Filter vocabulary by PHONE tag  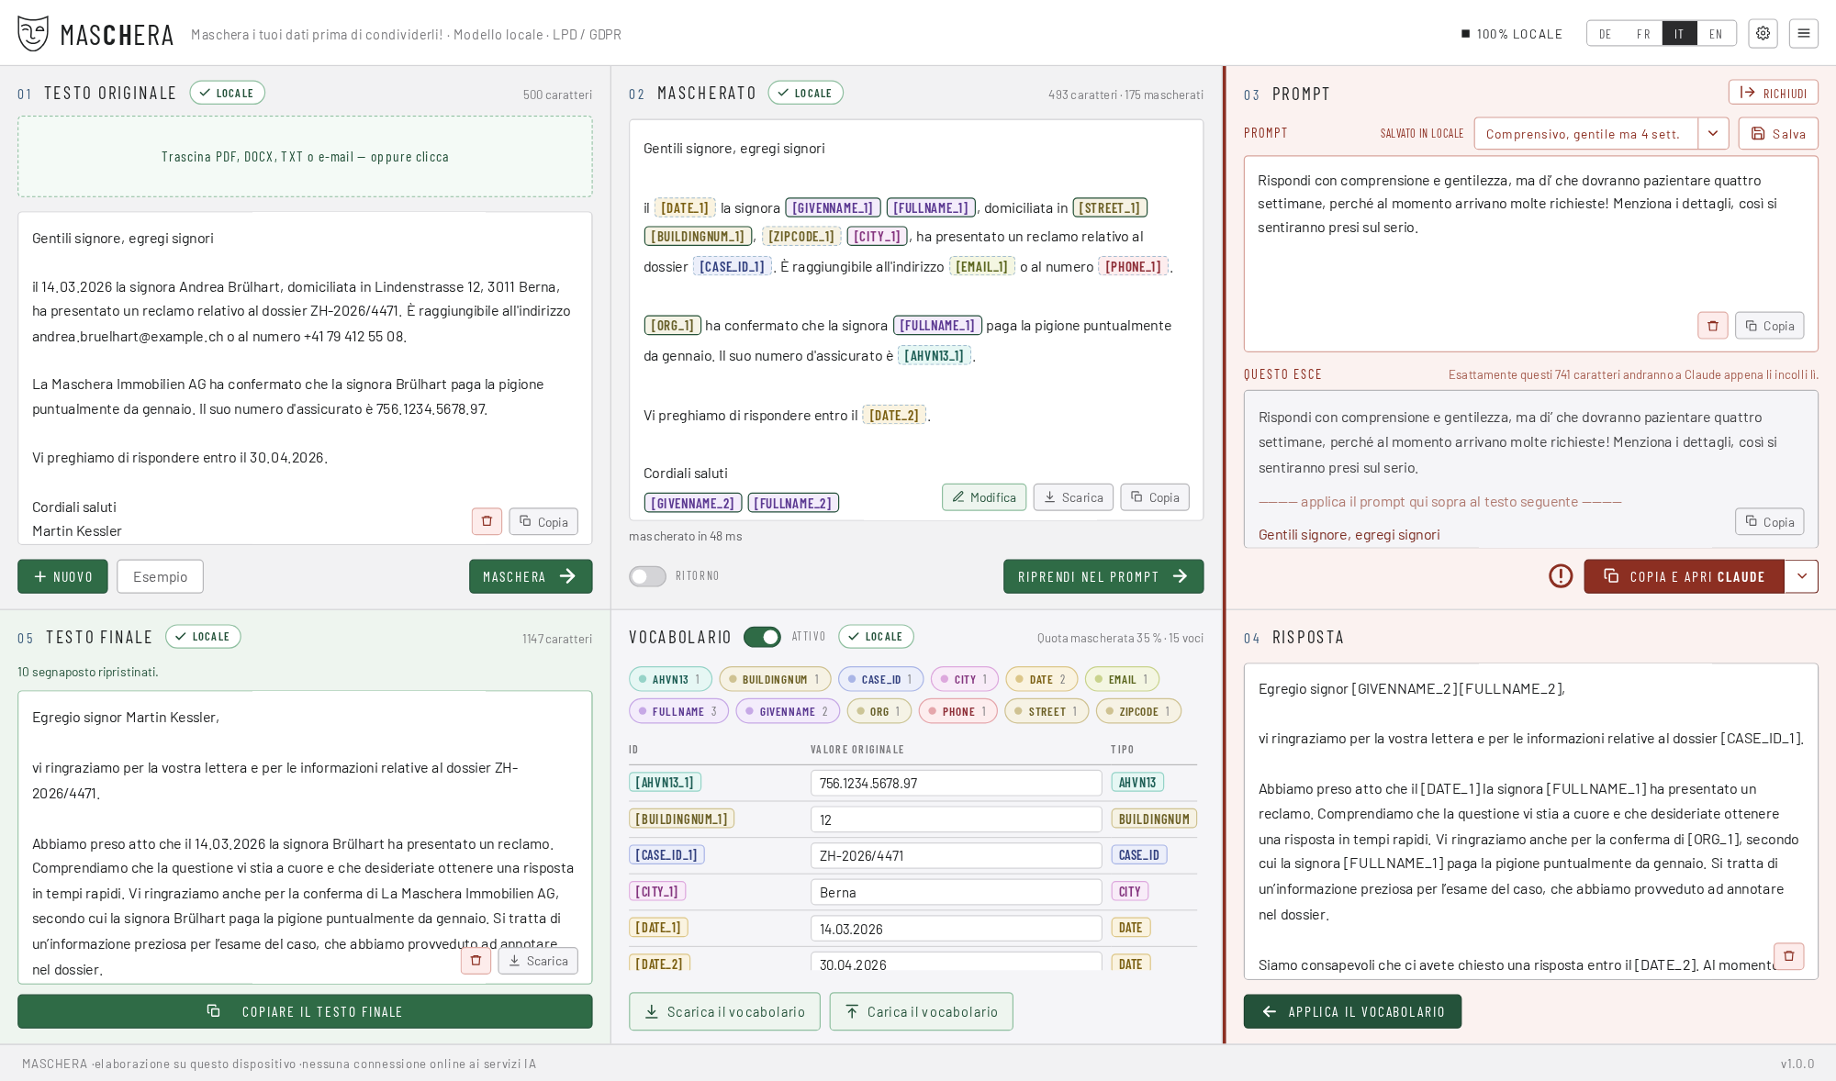(957, 711)
